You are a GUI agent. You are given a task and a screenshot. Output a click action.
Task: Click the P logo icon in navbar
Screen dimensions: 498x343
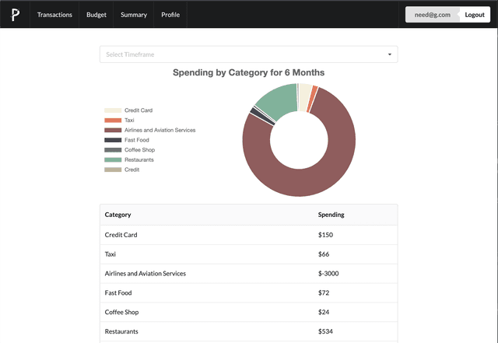coord(15,15)
